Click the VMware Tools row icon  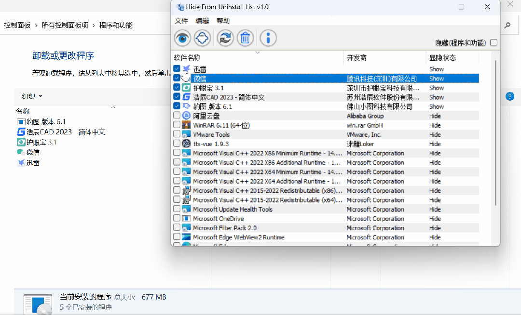[186, 134]
